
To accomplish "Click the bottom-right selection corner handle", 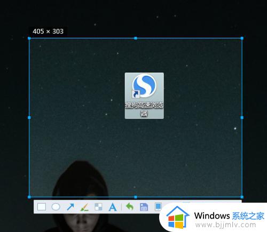I will pyautogui.click(x=242, y=197).
